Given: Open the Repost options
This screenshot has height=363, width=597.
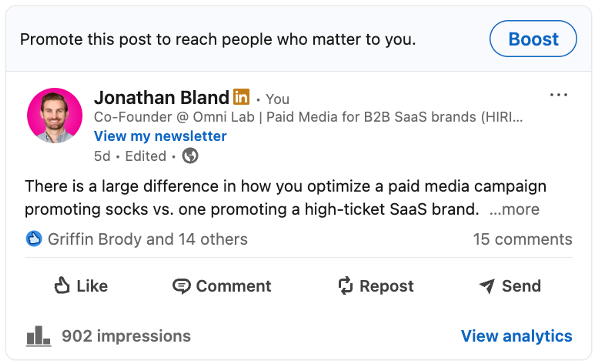Looking at the screenshot, I should [x=376, y=286].
